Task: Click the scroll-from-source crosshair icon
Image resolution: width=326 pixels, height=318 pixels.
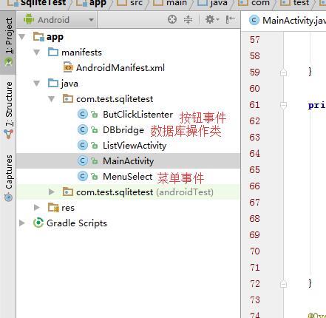Action: [x=172, y=19]
